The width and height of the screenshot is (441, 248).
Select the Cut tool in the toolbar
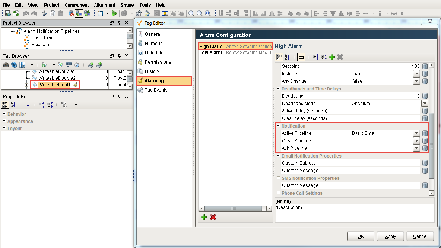pos(44,13)
